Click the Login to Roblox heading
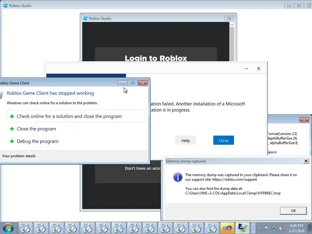The image size is (312, 234). (156, 58)
